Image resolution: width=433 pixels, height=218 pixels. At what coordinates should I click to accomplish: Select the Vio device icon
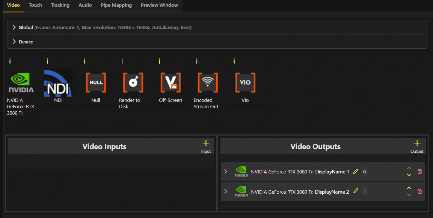pyautogui.click(x=245, y=83)
